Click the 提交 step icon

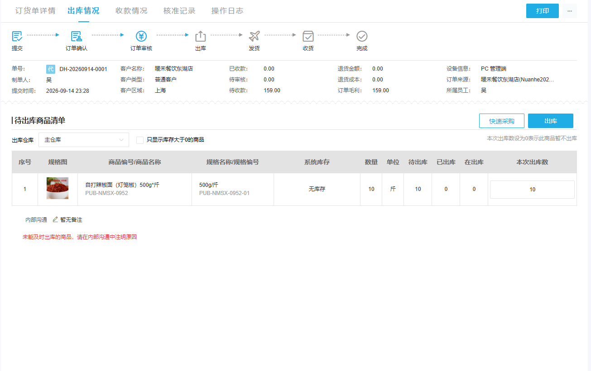pos(17,36)
